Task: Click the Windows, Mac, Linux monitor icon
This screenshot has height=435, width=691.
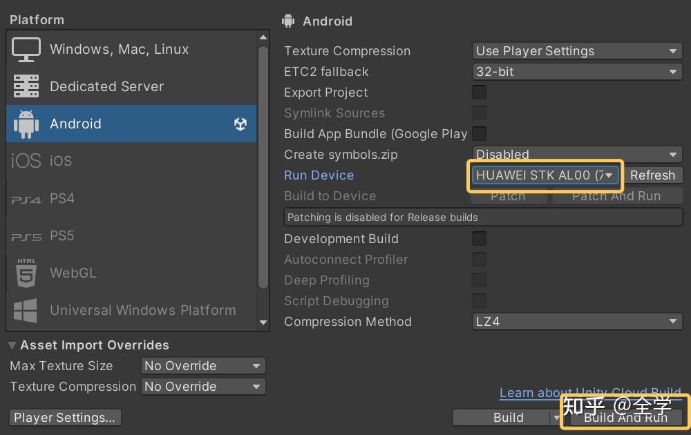Action: (26, 50)
